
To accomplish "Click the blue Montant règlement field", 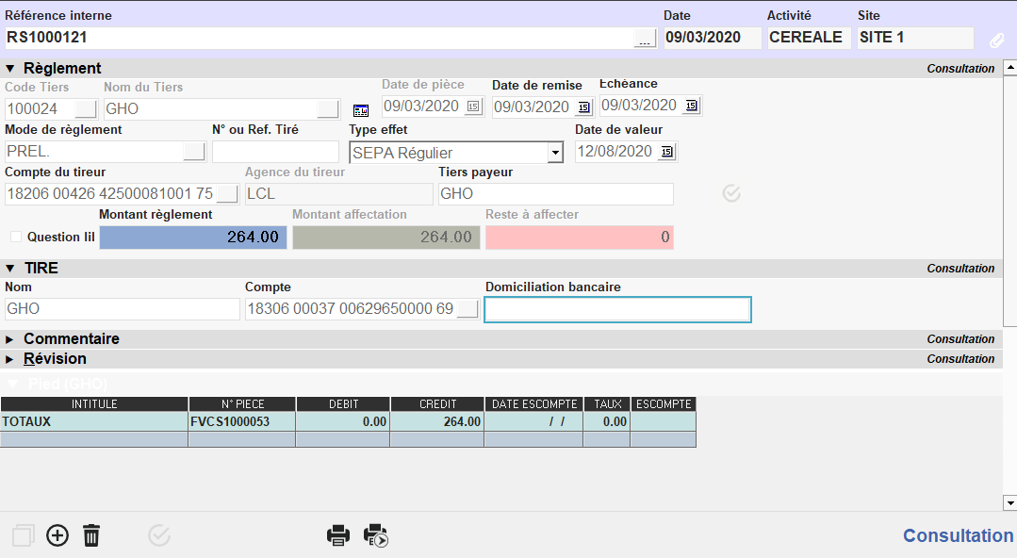I will 193,238.
